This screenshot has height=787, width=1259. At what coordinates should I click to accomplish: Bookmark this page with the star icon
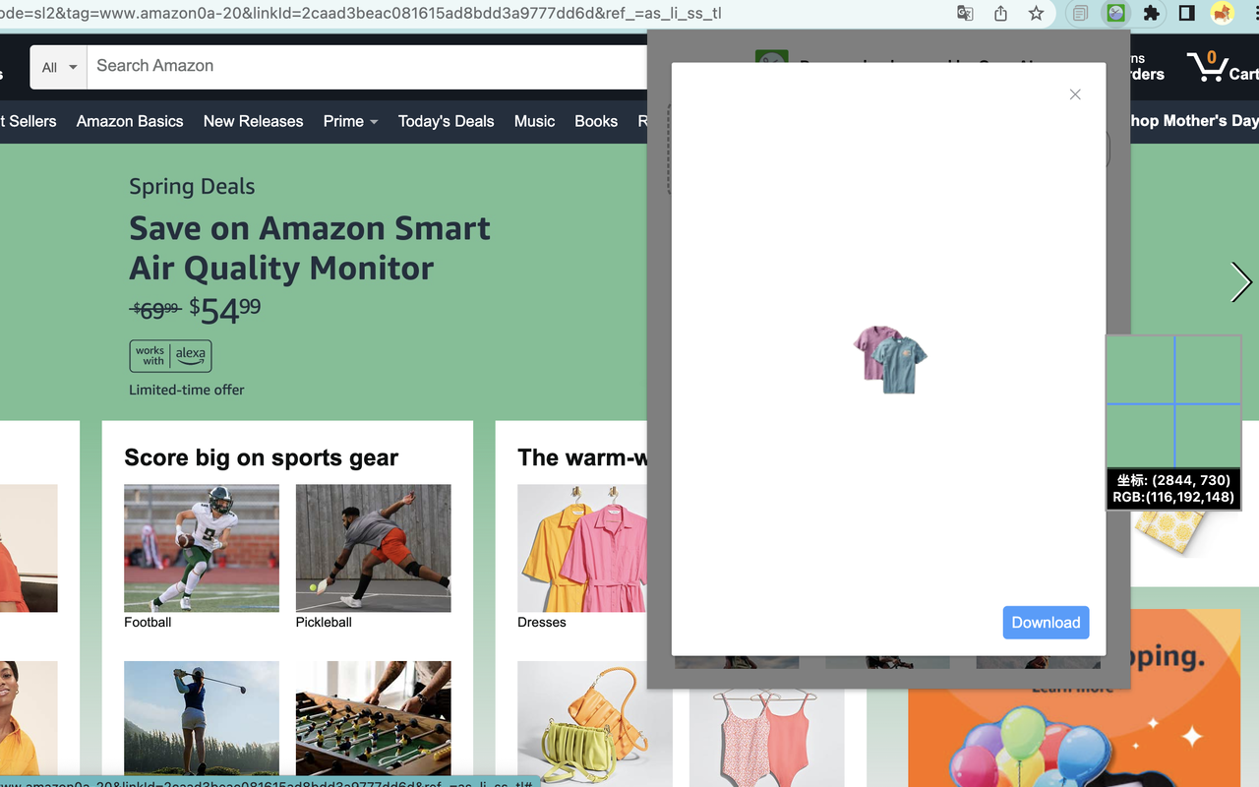pyautogui.click(x=1036, y=13)
